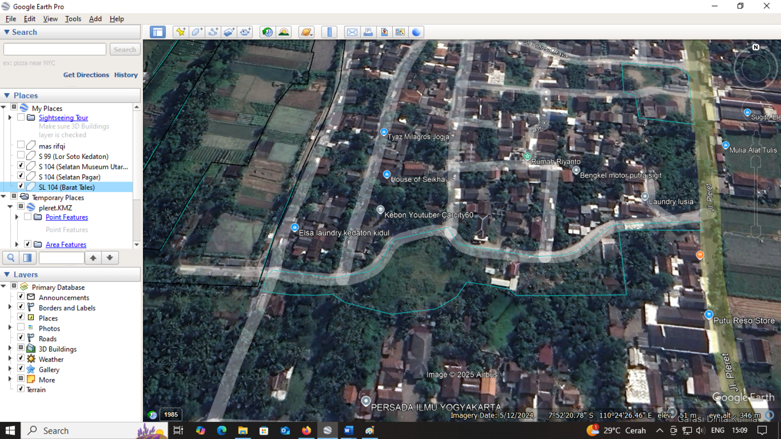
Task: Open the File menu
Action: point(11,19)
